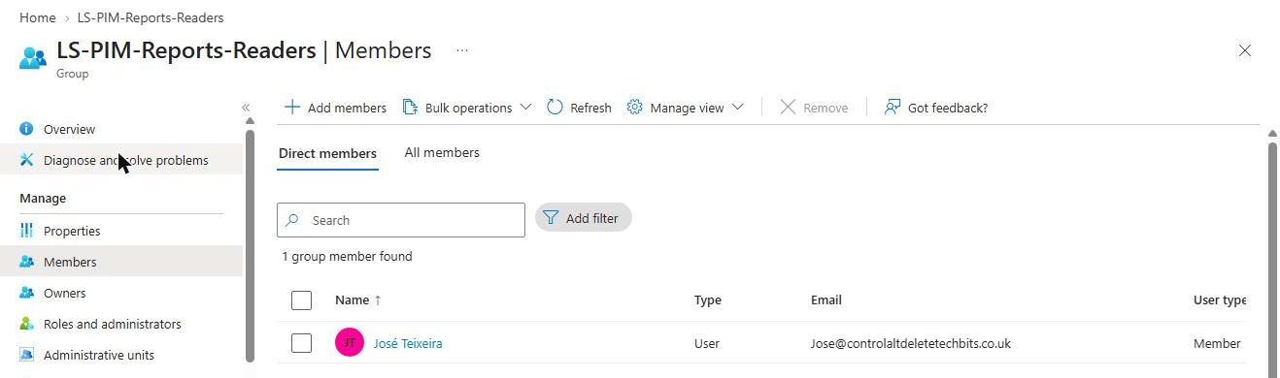1280x378 pixels.
Task: Click the Type column header
Action: [x=708, y=300]
